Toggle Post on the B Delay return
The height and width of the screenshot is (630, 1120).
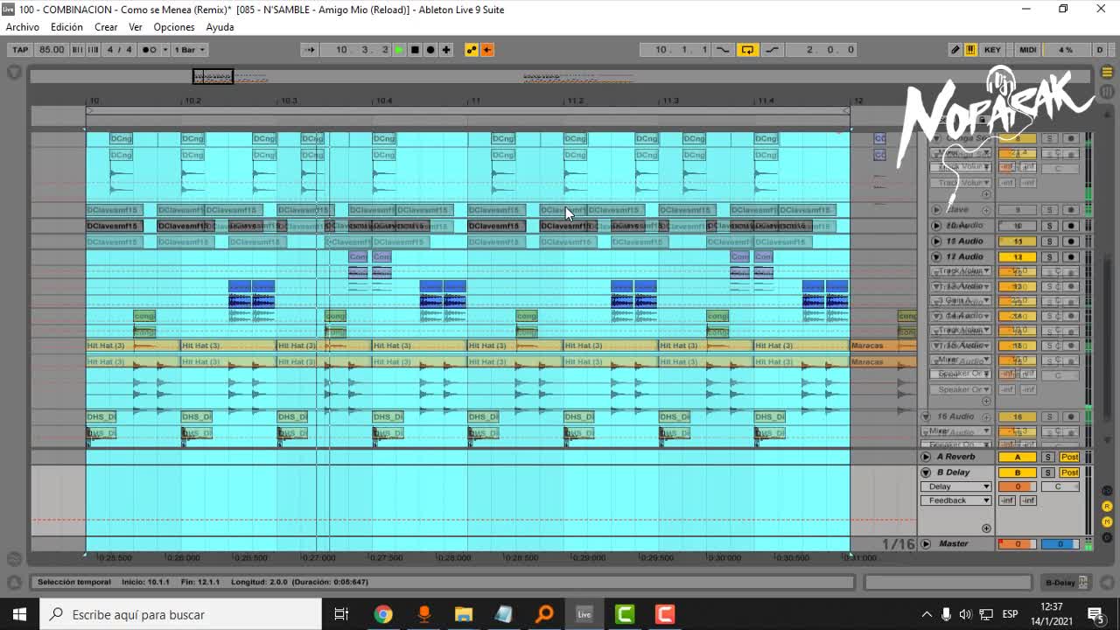point(1069,472)
